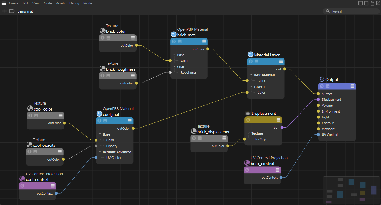Open the Create menu
Viewport: 381px width, 205px height.
(13, 3)
